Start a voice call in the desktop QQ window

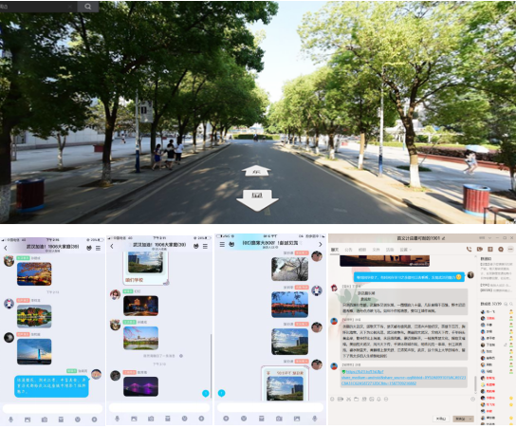(x=469, y=250)
